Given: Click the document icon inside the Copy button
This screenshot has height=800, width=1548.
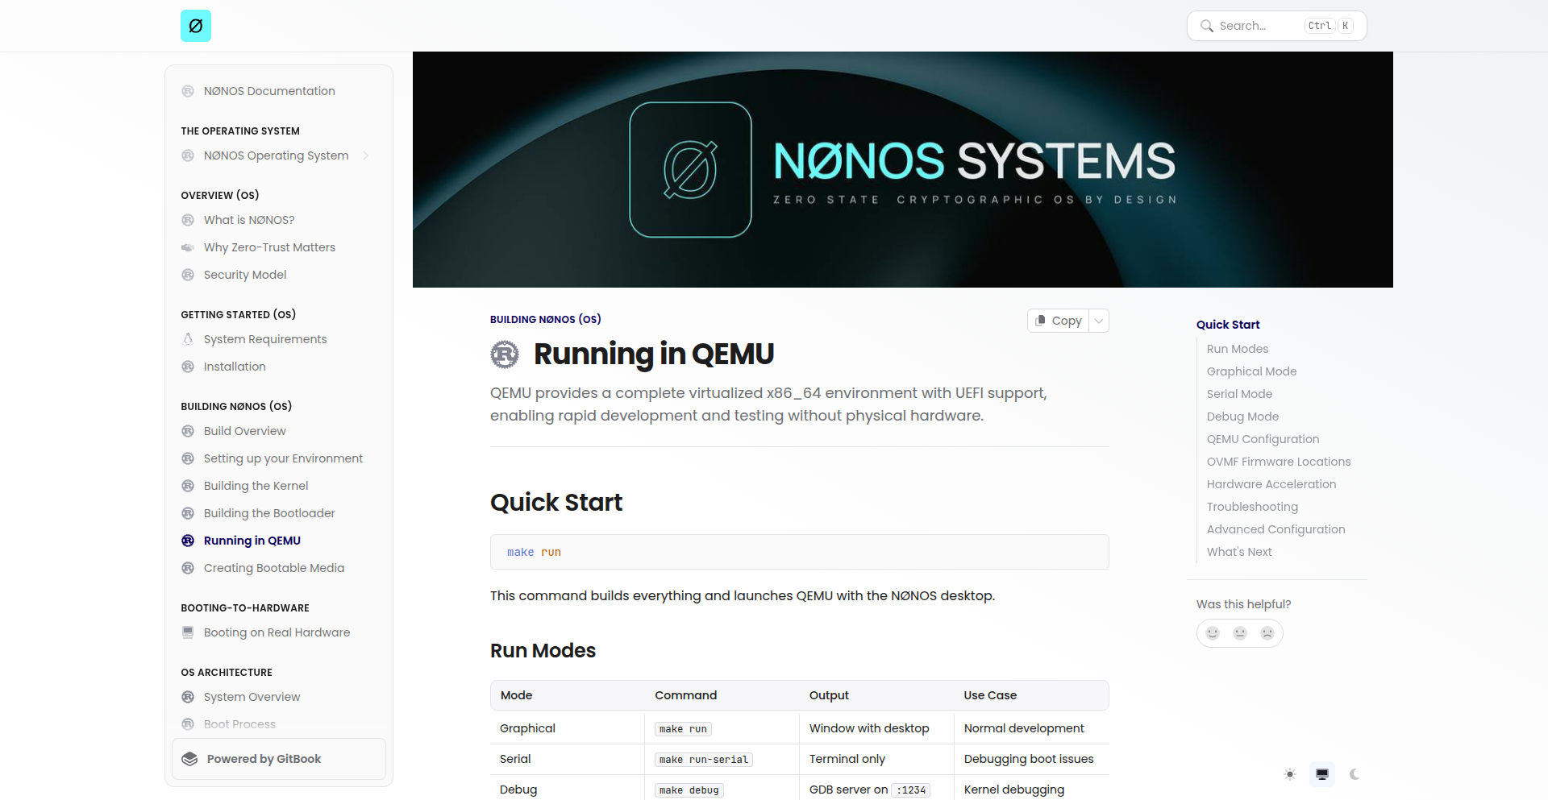Looking at the screenshot, I should pos(1042,320).
